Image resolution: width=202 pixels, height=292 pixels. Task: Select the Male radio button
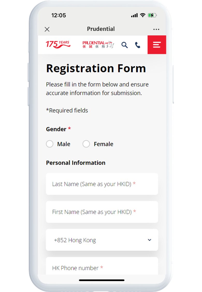(x=50, y=144)
